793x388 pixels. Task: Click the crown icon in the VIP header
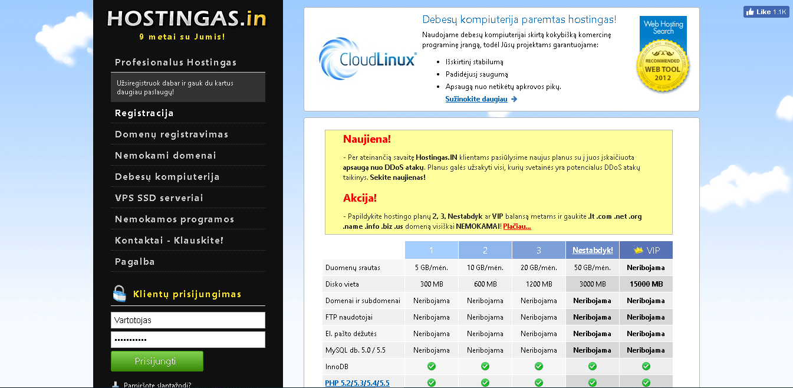point(638,251)
